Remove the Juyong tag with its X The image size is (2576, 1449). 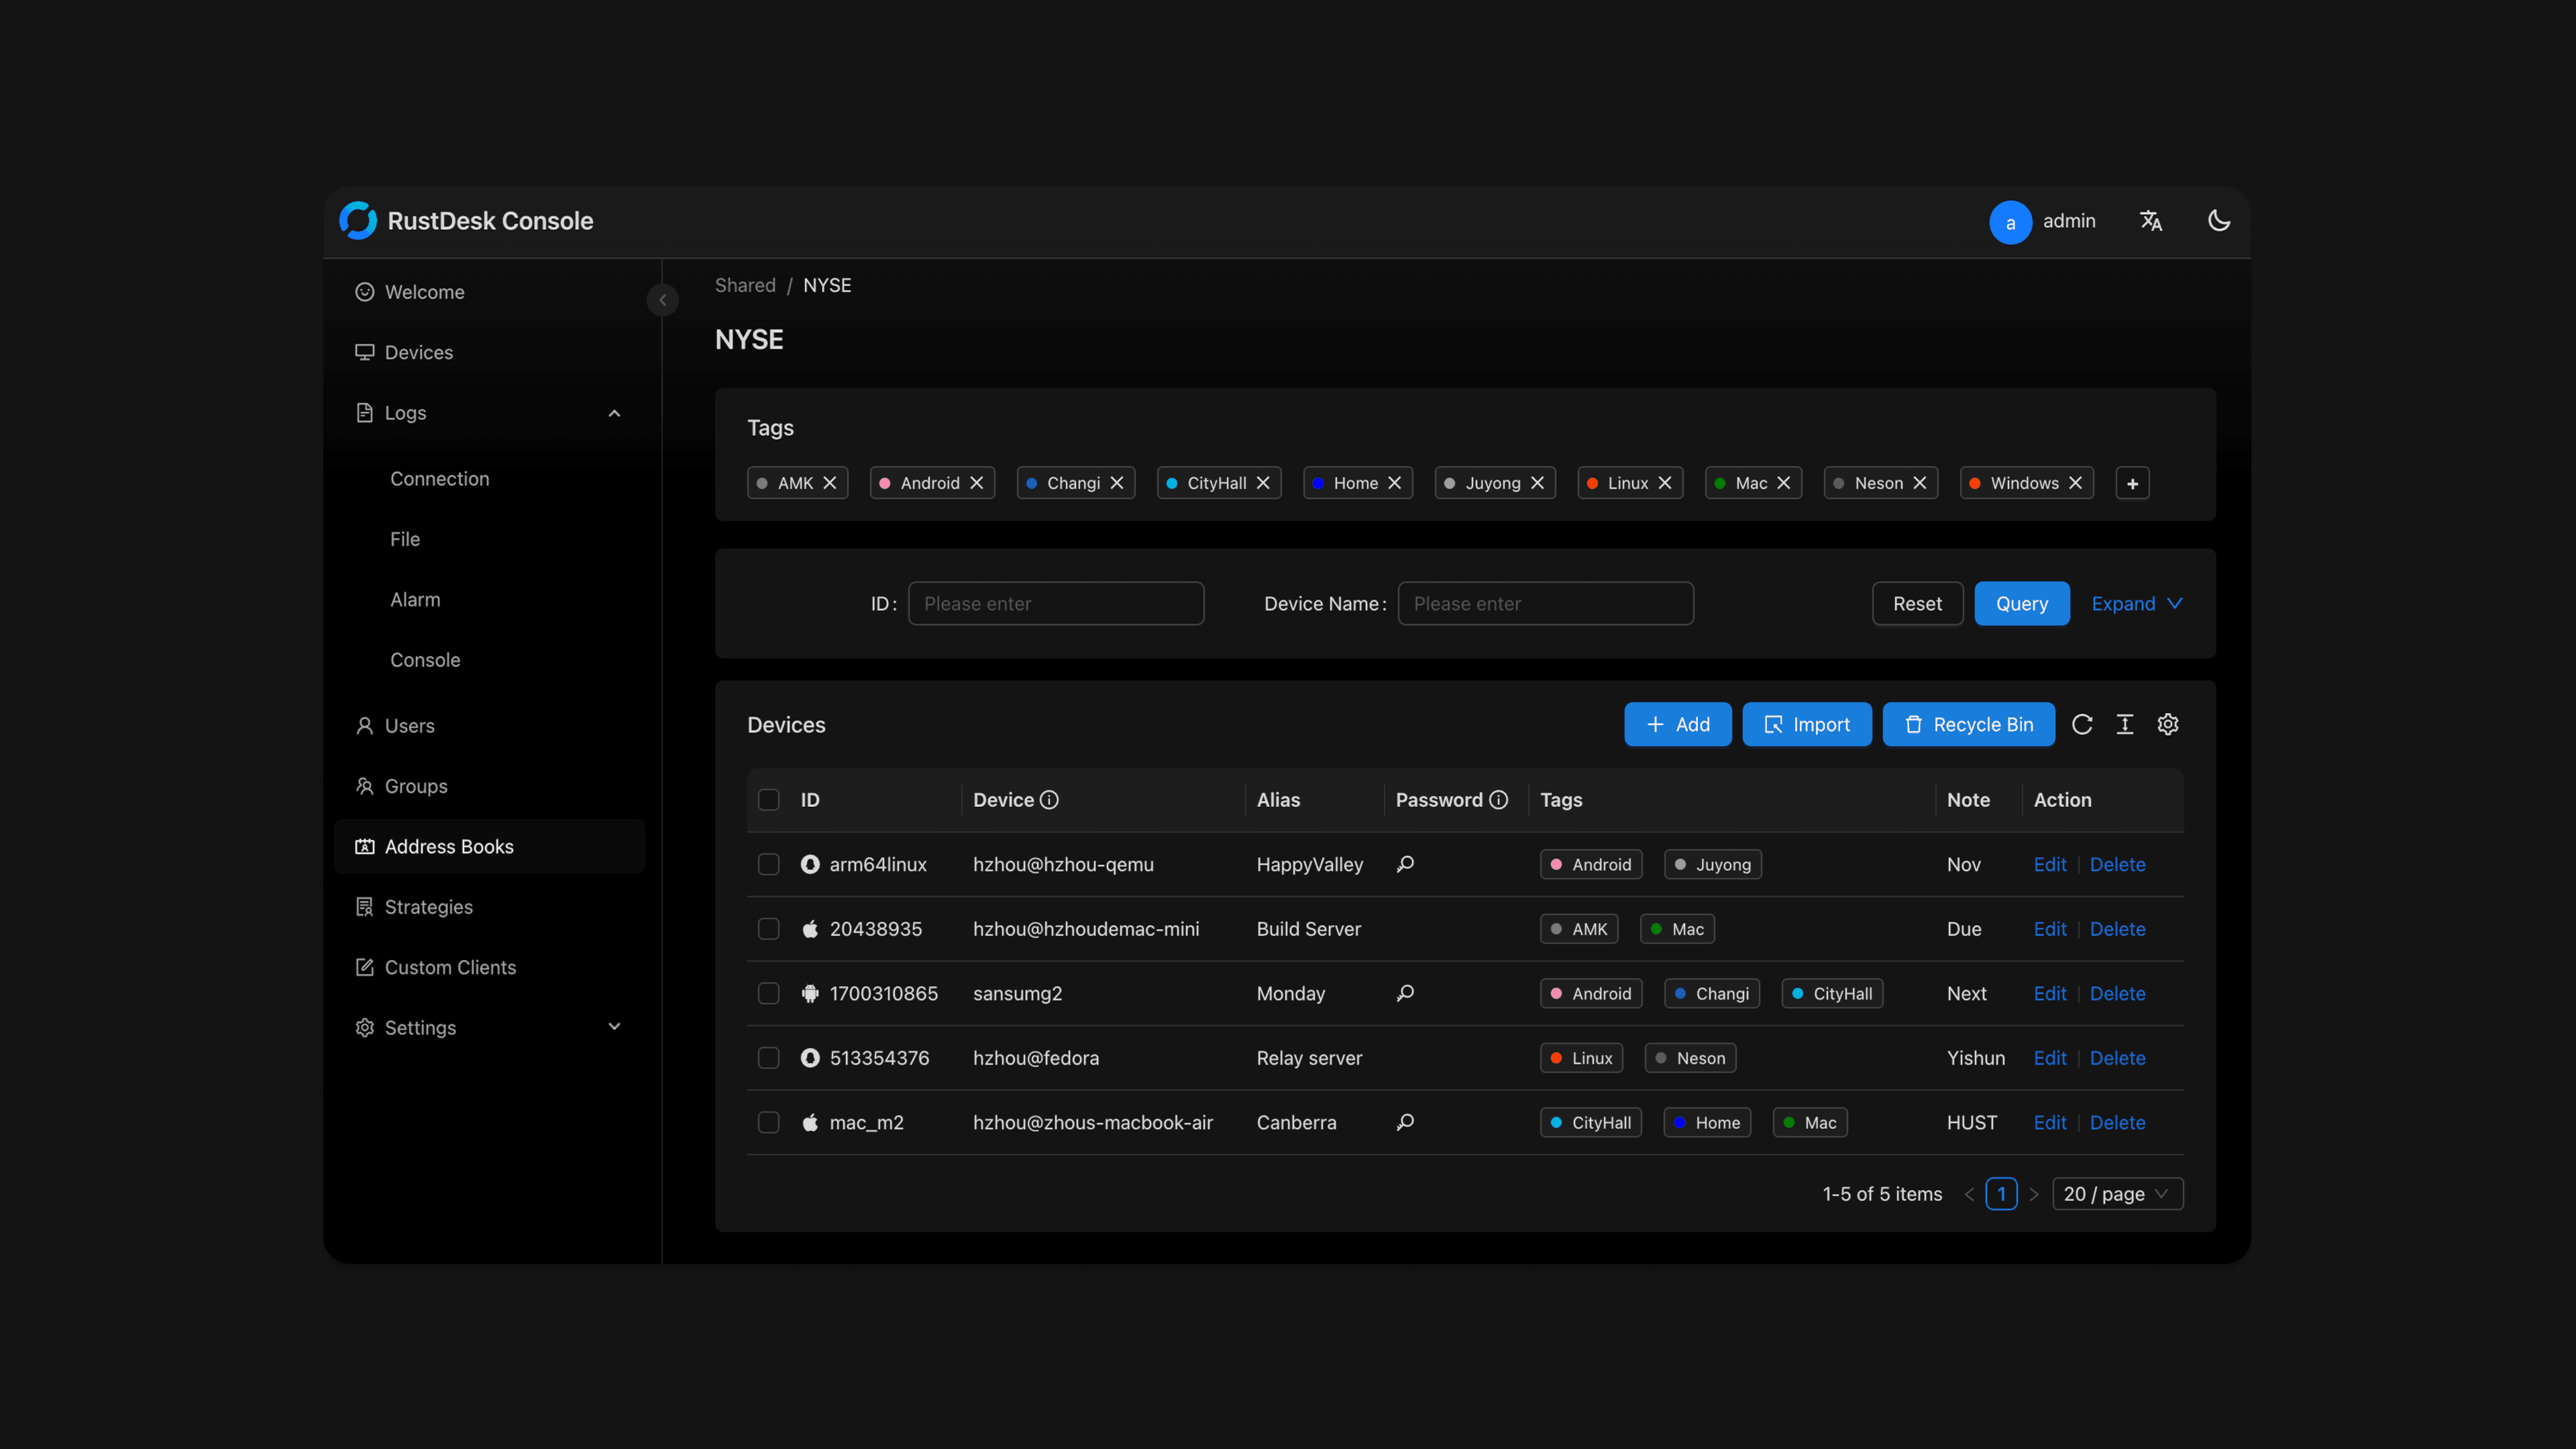[1538, 483]
